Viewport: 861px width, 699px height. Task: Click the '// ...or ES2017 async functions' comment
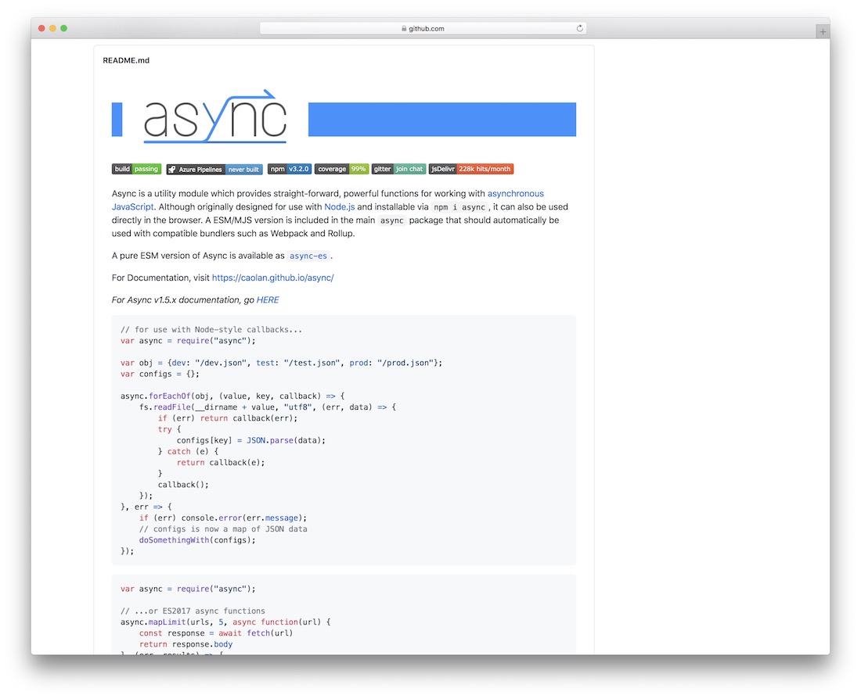[x=193, y=611]
